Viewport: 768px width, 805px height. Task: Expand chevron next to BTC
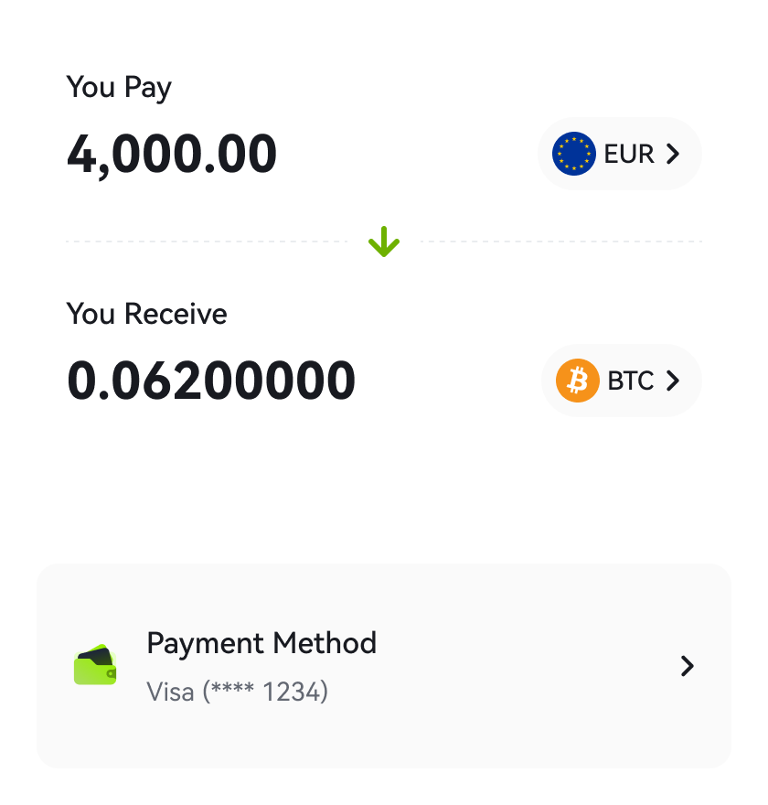pyautogui.click(x=673, y=381)
